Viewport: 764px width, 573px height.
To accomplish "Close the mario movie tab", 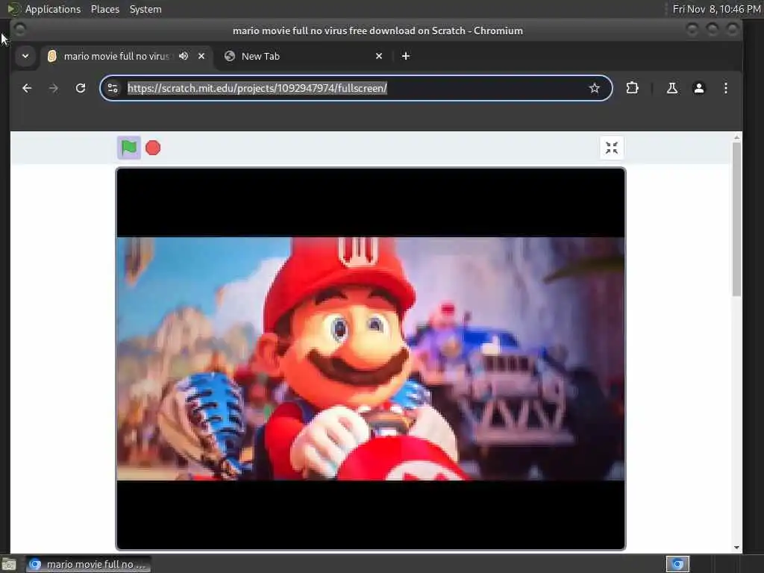I will click(201, 56).
